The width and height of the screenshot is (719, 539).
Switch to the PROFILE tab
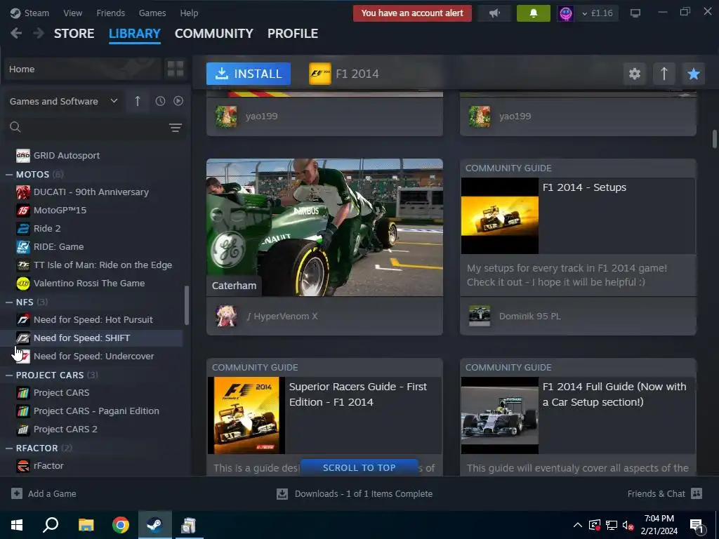click(293, 34)
